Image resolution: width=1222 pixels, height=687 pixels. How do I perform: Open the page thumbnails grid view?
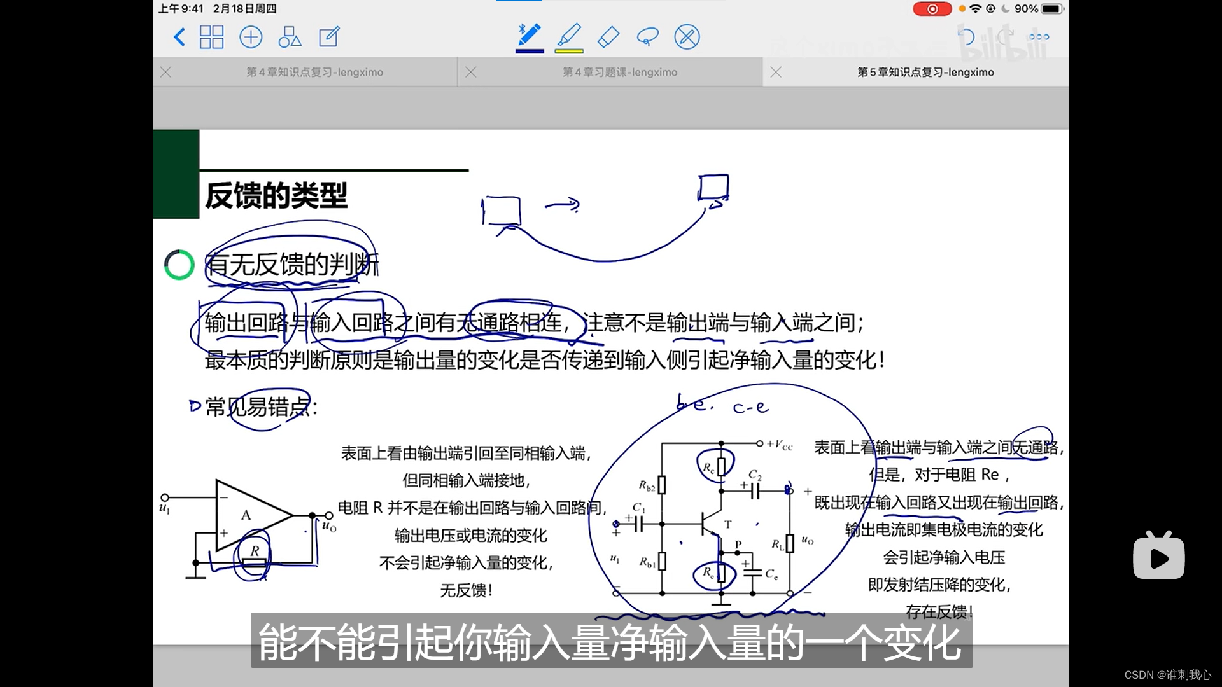(211, 37)
